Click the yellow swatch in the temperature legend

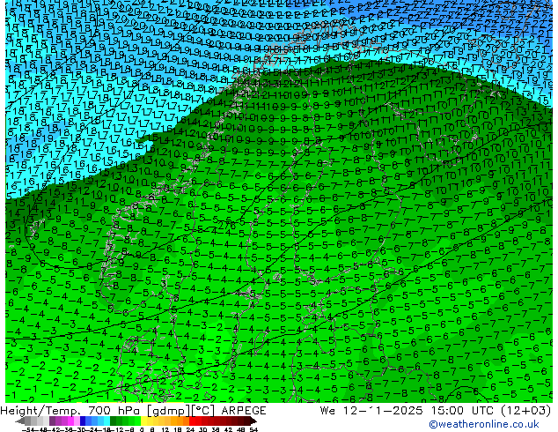click(143, 421)
